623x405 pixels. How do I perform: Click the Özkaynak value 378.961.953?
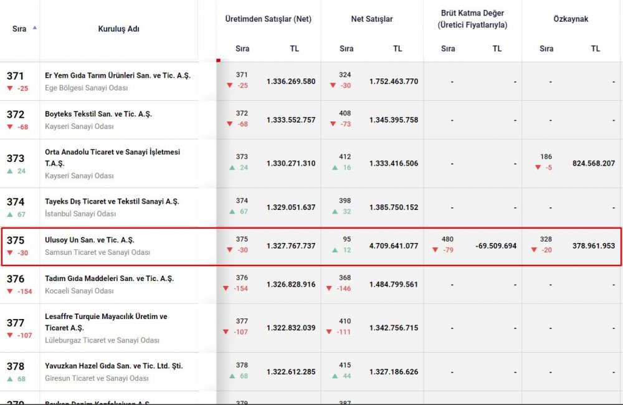[594, 245]
